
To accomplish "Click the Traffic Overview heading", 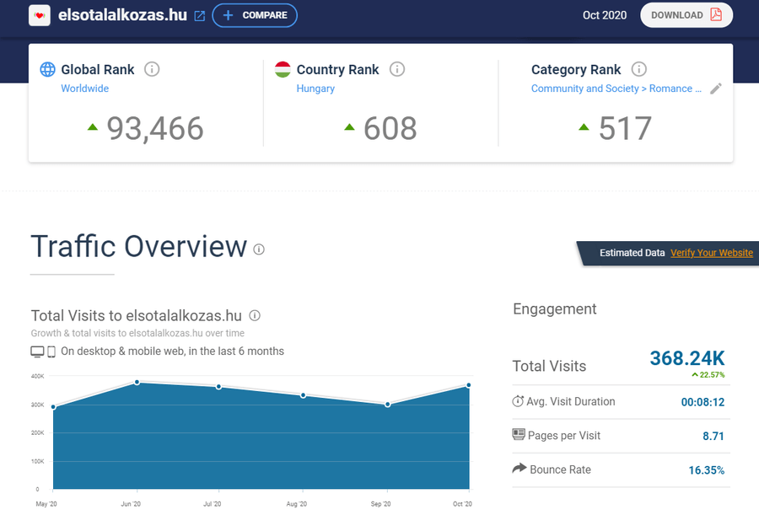I will (x=139, y=246).
